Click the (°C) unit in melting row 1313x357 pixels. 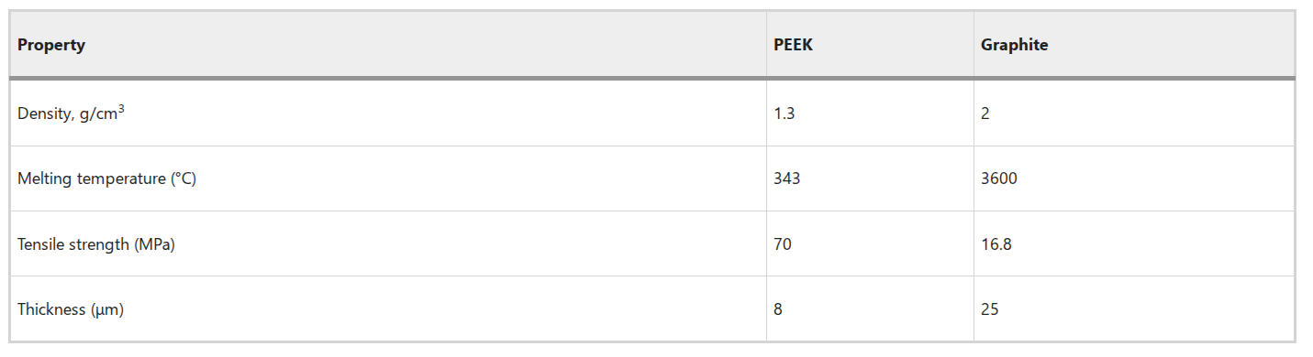coord(184,178)
